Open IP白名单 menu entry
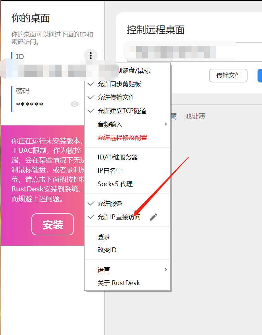Viewport: 262px width, 335px height. click(128, 170)
